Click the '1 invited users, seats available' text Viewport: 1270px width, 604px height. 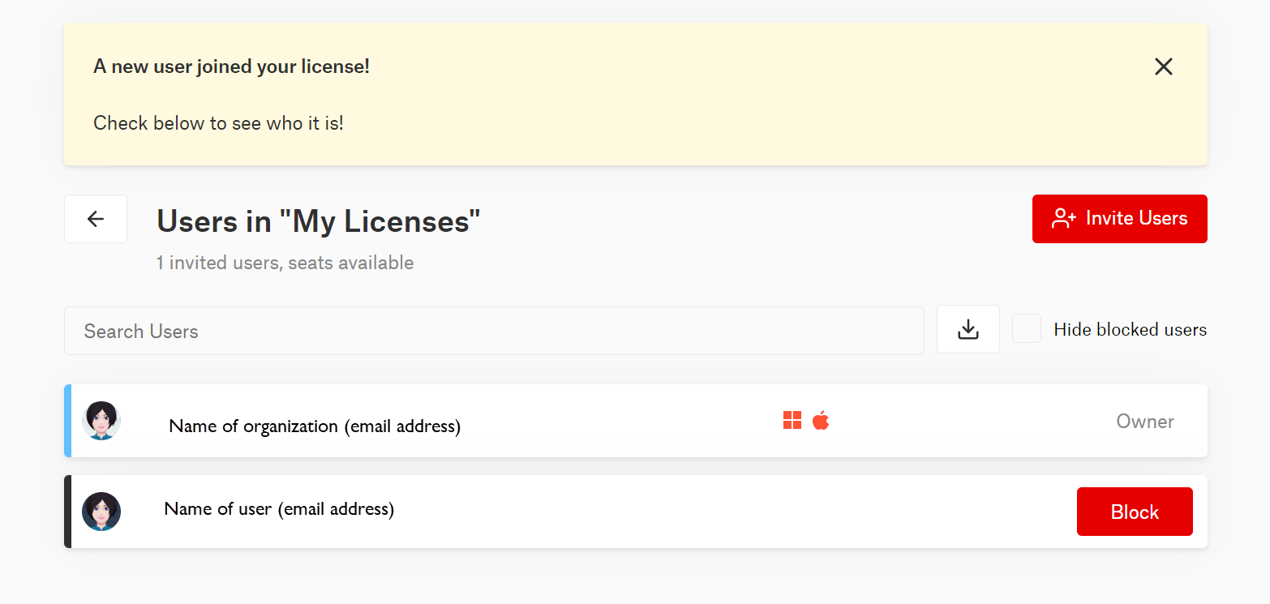[x=285, y=263]
